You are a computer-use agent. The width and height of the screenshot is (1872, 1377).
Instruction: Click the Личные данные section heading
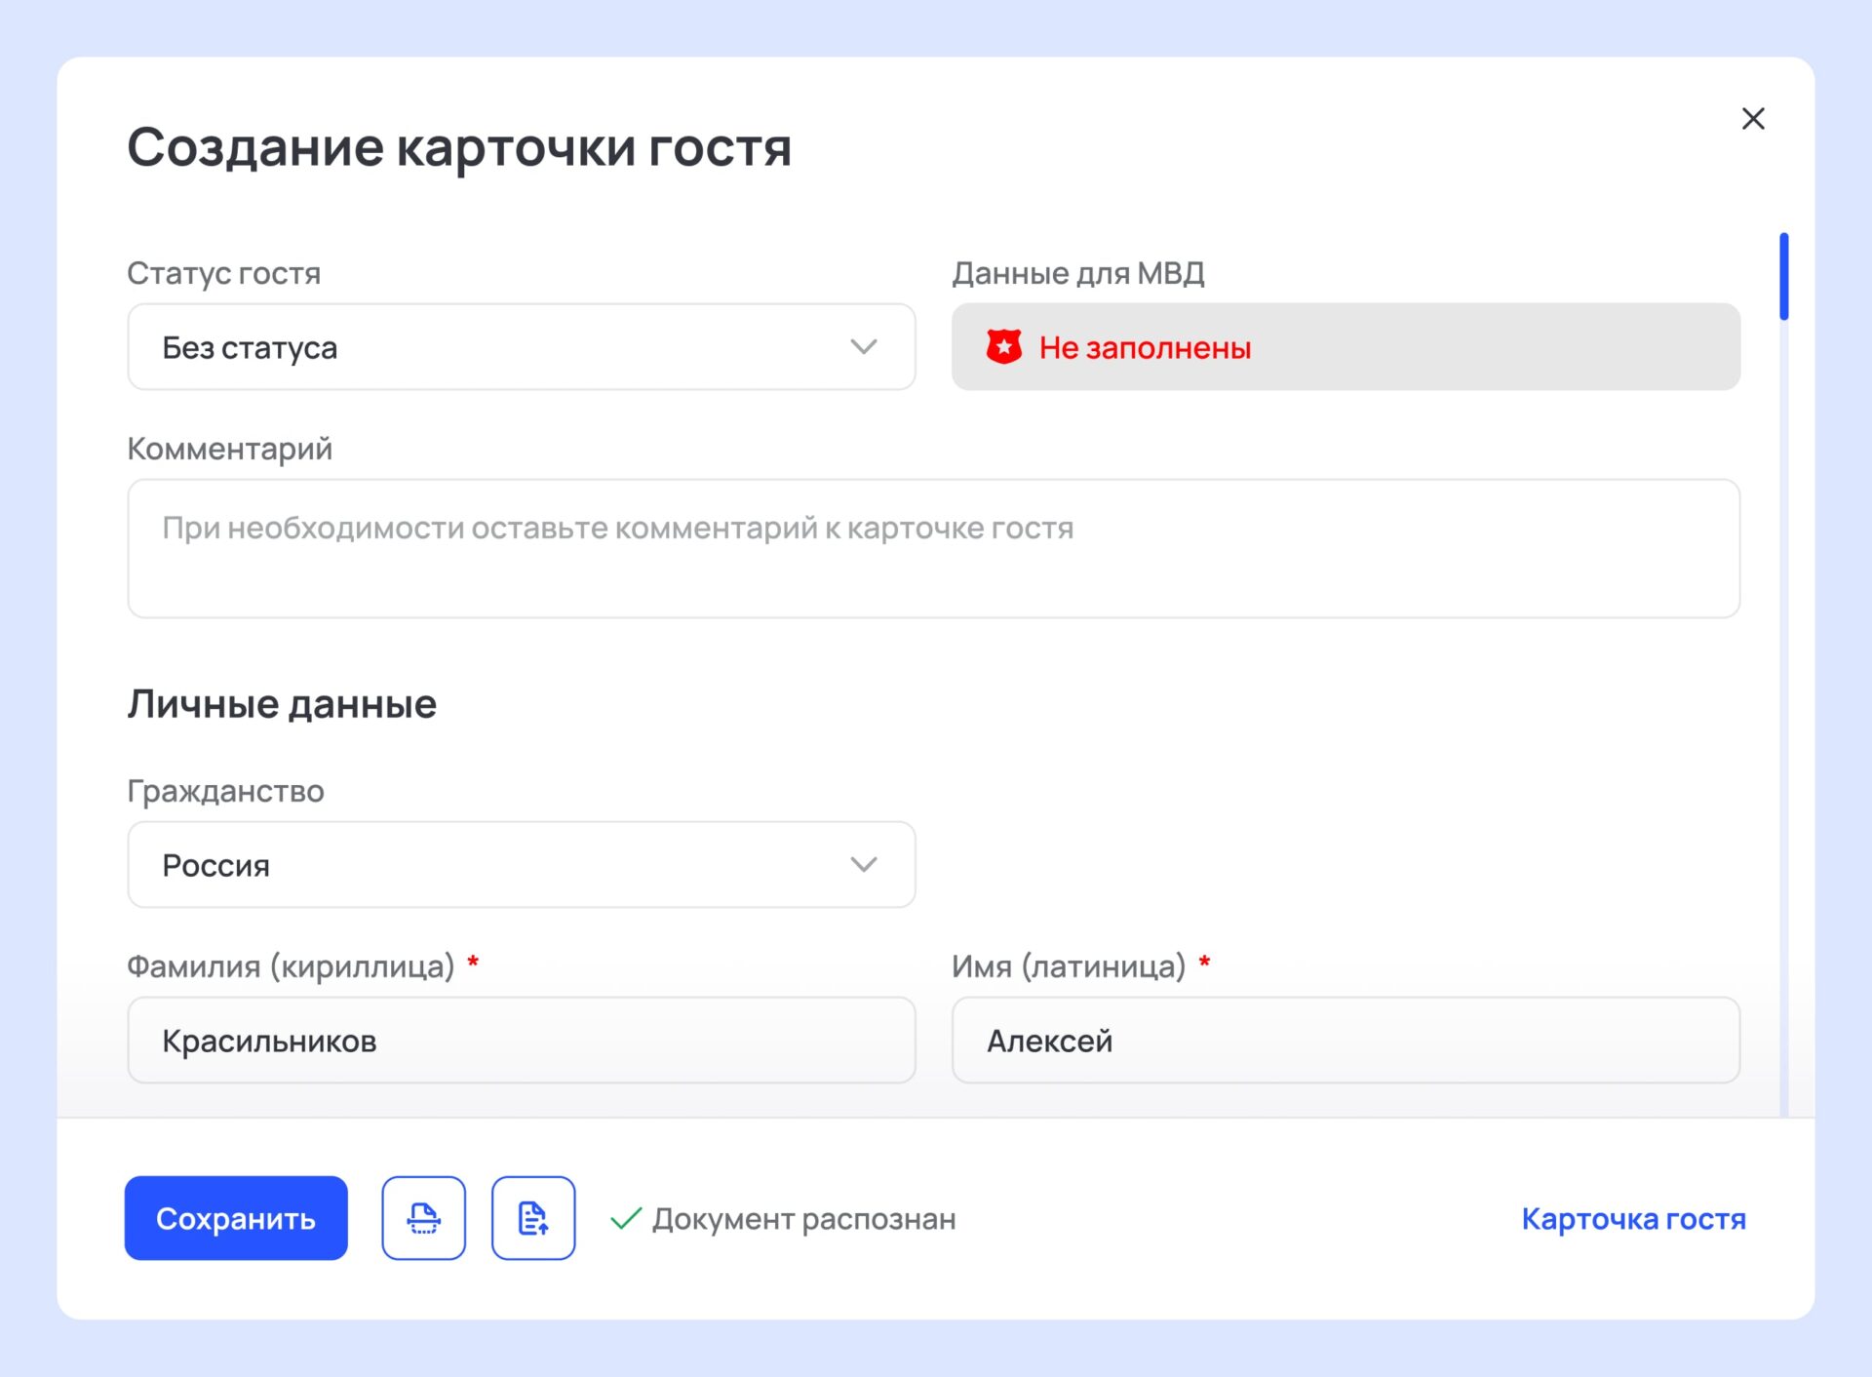[x=282, y=704]
